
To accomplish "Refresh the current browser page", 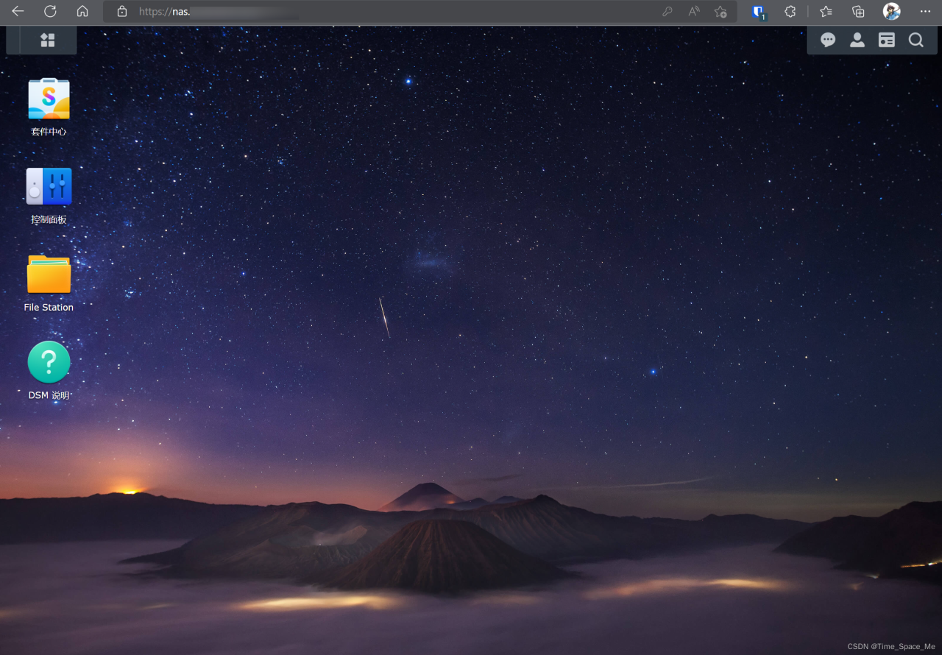I will click(x=50, y=12).
